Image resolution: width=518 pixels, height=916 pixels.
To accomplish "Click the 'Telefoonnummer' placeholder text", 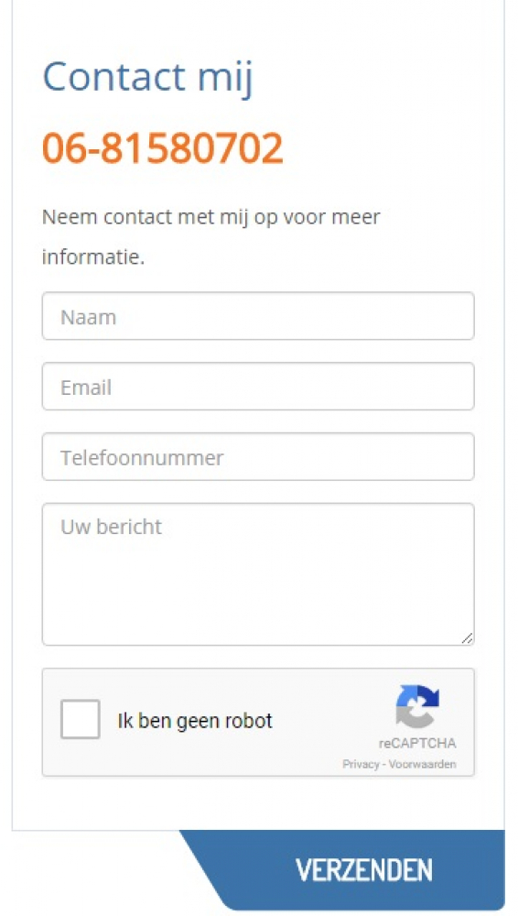I will tap(142, 457).
